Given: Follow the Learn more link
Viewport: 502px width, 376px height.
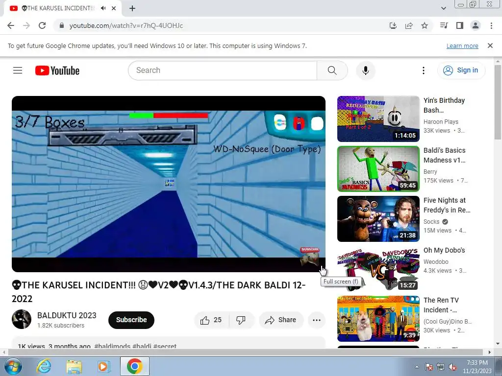Looking at the screenshot, I should click(x=462, y=46).
